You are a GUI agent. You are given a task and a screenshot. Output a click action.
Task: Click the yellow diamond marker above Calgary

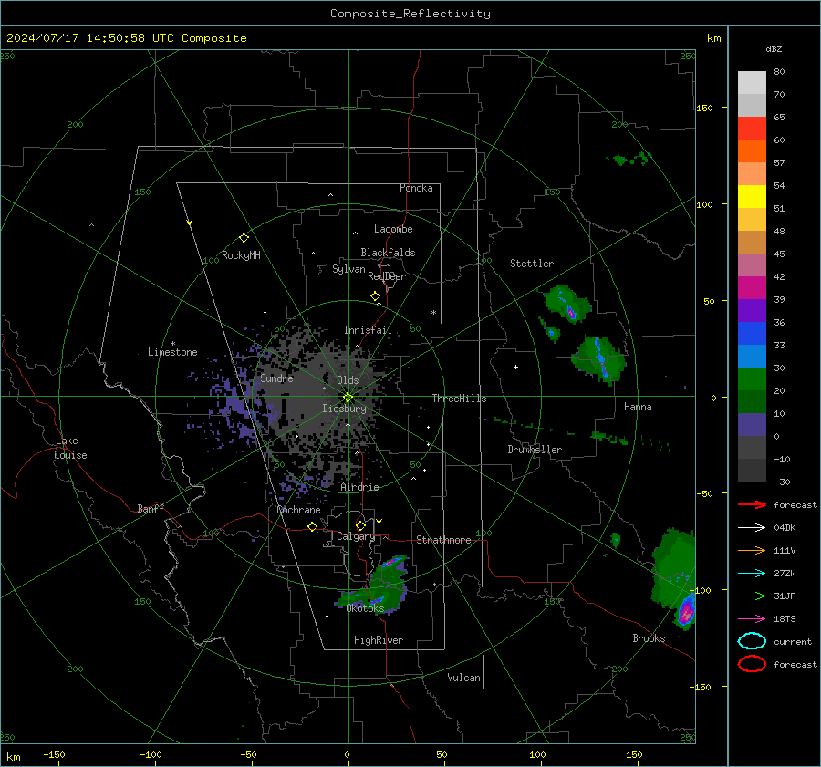[x=360, y=525]
